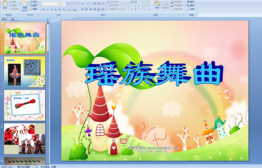The image size is (262, 168).
Task: Click the Cut (剪切) button
Action: pos(13,1)
